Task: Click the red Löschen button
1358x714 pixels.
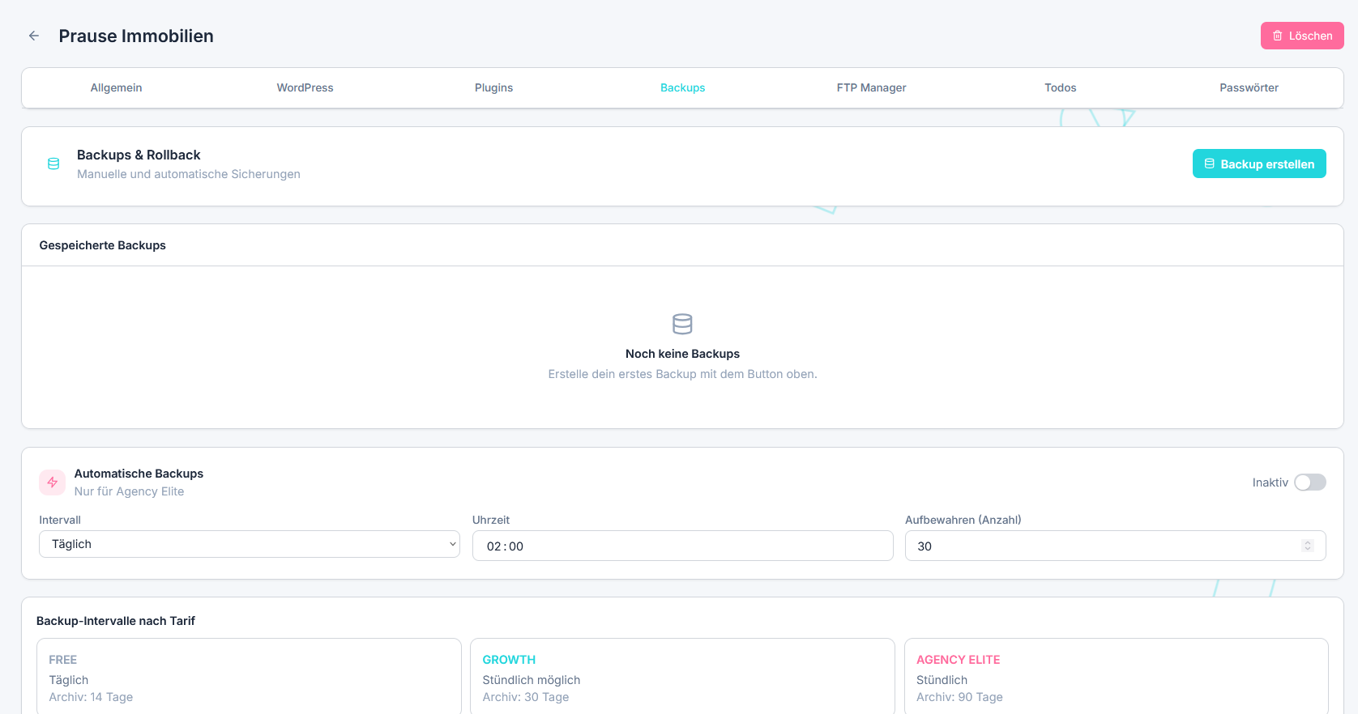Action: pyautogui.click(x=1302, y=36)
